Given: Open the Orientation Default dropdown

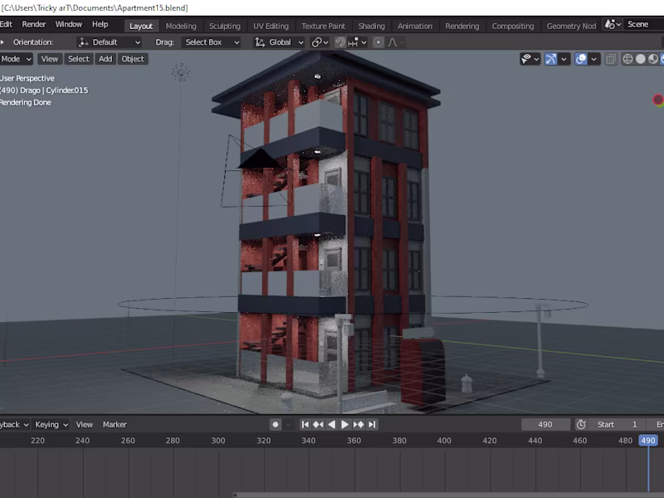Looking at the screenshot, I should click(110, 42).
